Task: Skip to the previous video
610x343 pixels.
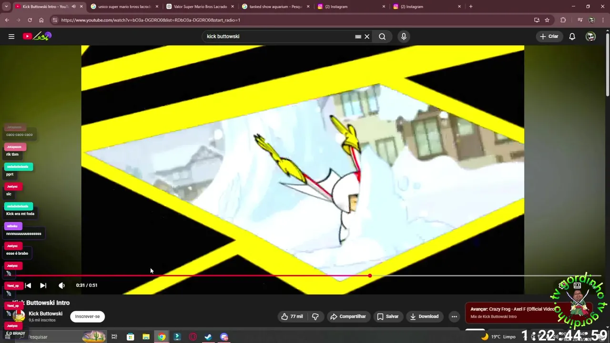Action: coord(28,285)
